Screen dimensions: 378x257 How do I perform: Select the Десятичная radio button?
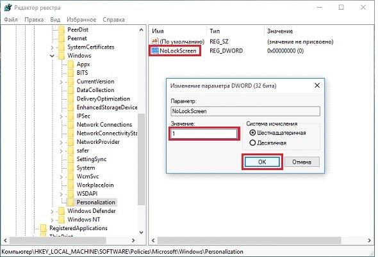252,143
